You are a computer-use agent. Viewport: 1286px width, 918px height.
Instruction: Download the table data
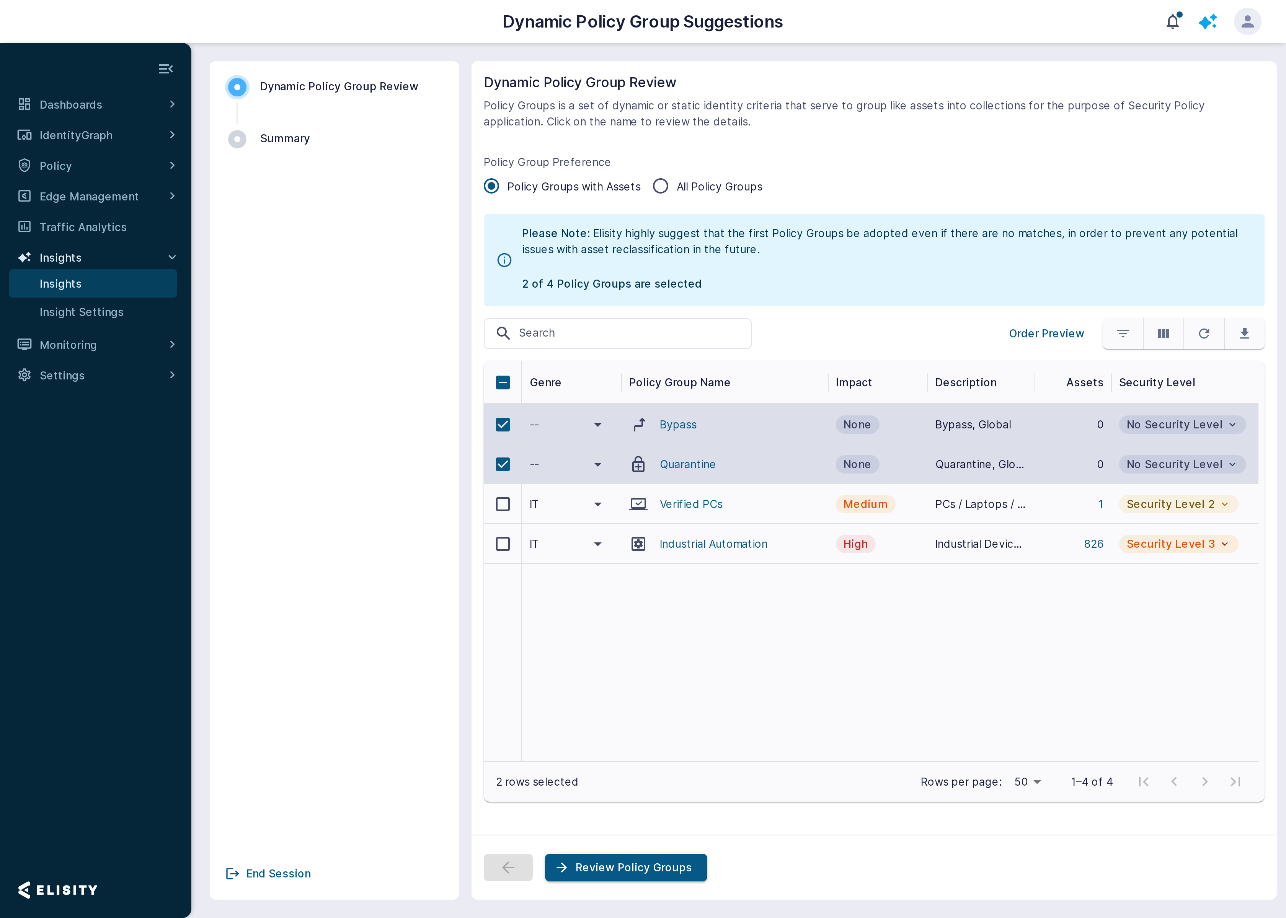pos(1244,334)
